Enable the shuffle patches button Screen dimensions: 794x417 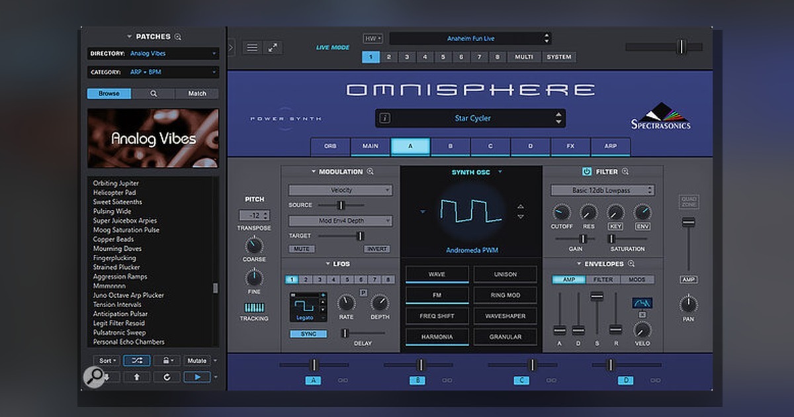[x=137, y=361]
